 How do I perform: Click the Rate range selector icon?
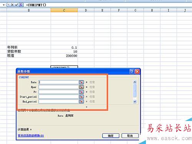pos(81,82)
